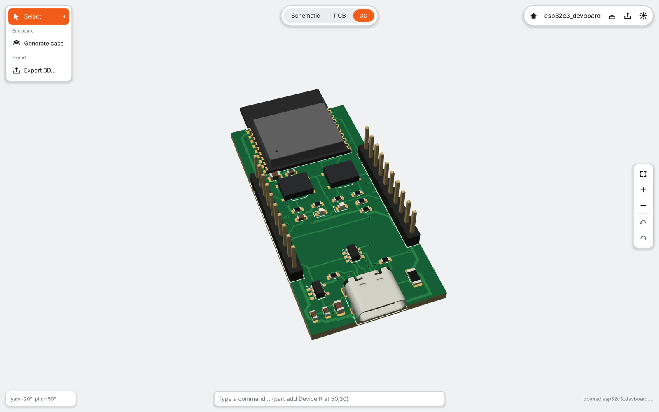Redo with the clockwise arrow icon
Viewport: 659px width, 412px height.
[x=643, y=239]
